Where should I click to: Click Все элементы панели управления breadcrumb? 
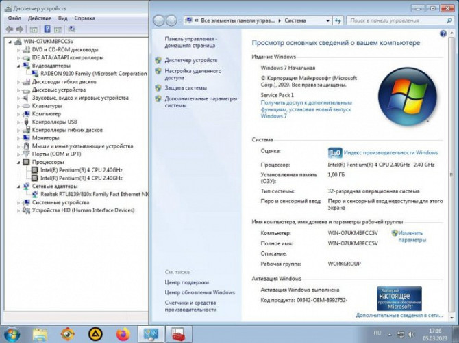(238, 20)
